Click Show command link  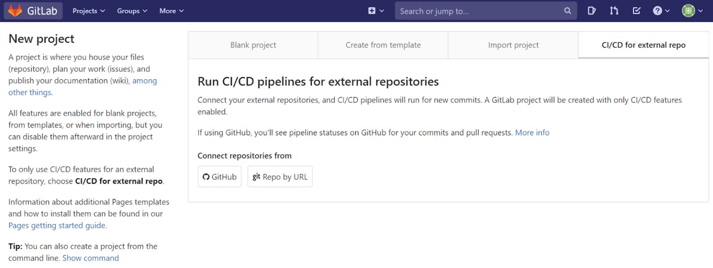tap(91, 258)
